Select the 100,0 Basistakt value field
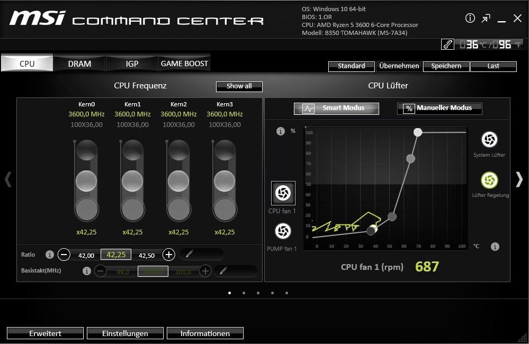The image size is (529, 344). coord(153,271)
